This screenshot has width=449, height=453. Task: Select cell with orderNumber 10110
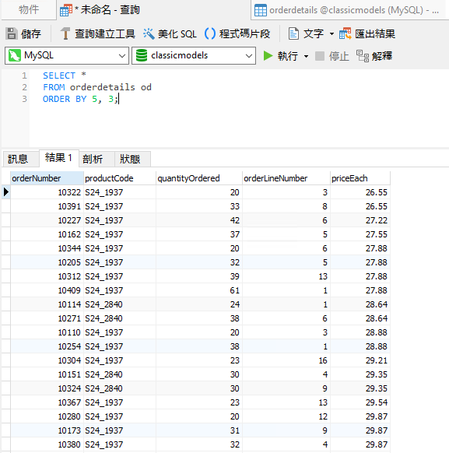[47, 332]
